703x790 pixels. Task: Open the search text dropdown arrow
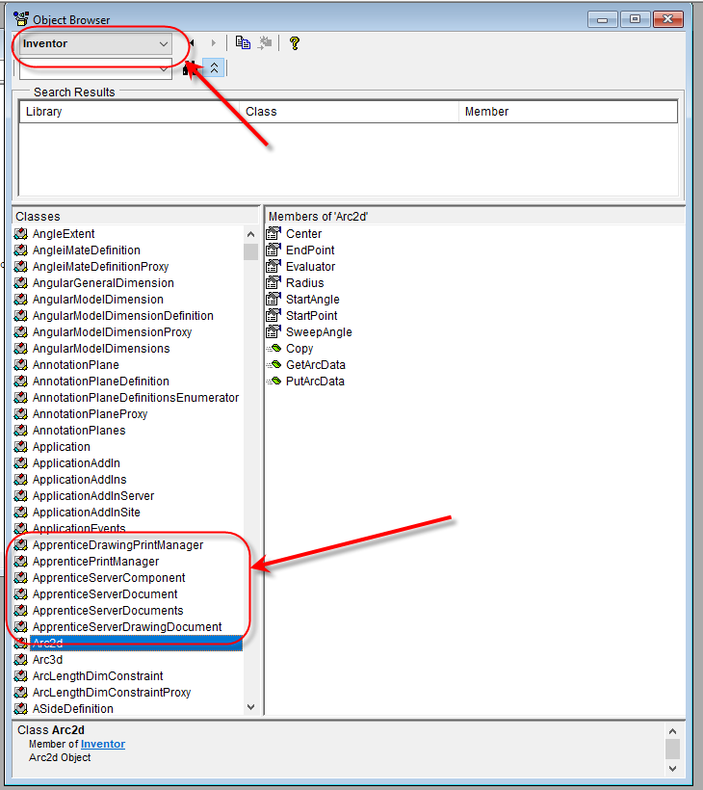coord(164,69)
